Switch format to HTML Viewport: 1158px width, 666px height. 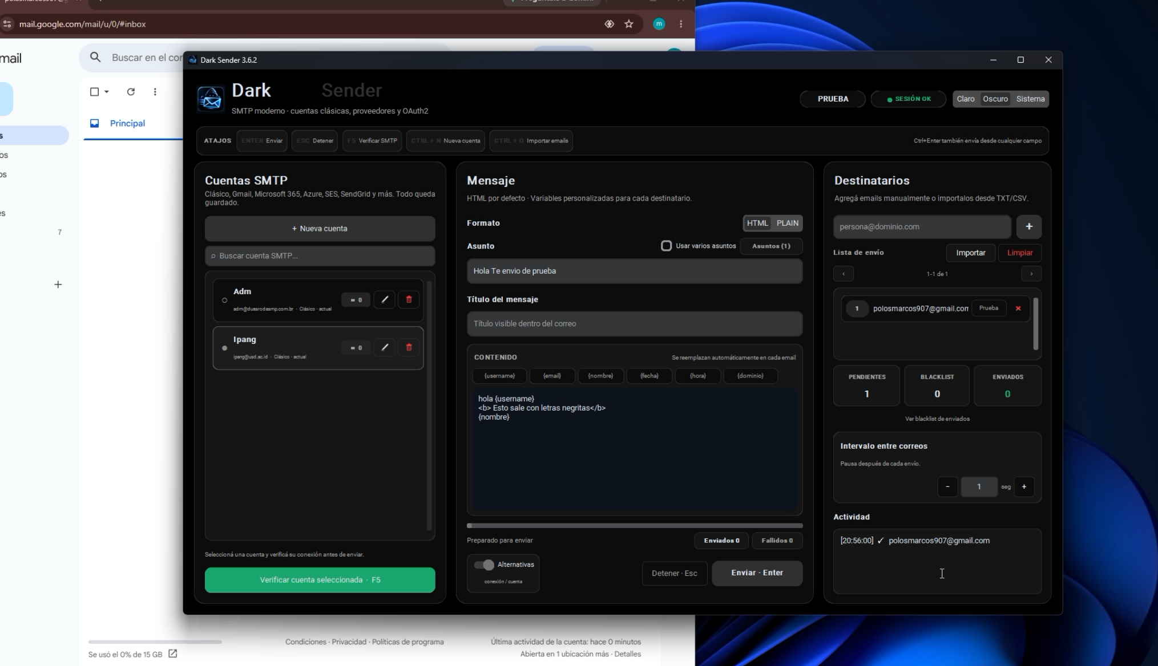(757, 223)
